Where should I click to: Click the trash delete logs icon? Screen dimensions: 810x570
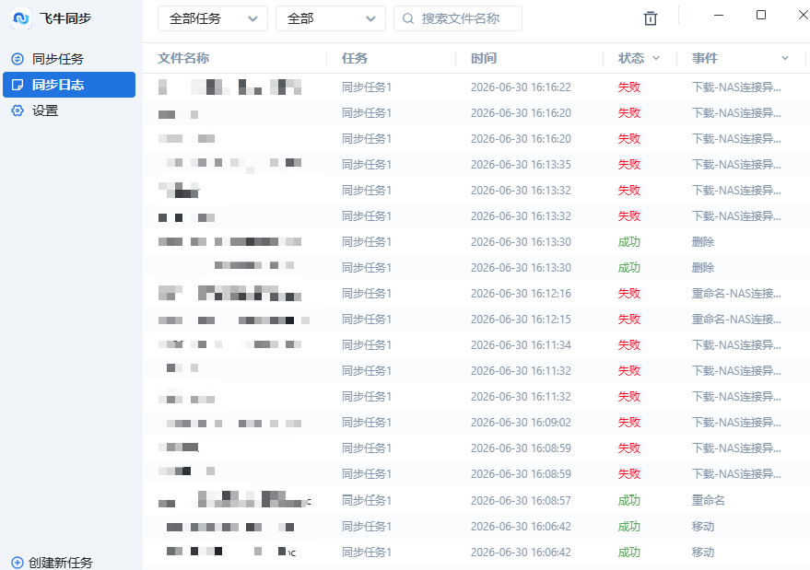click(x=651, y=18)
